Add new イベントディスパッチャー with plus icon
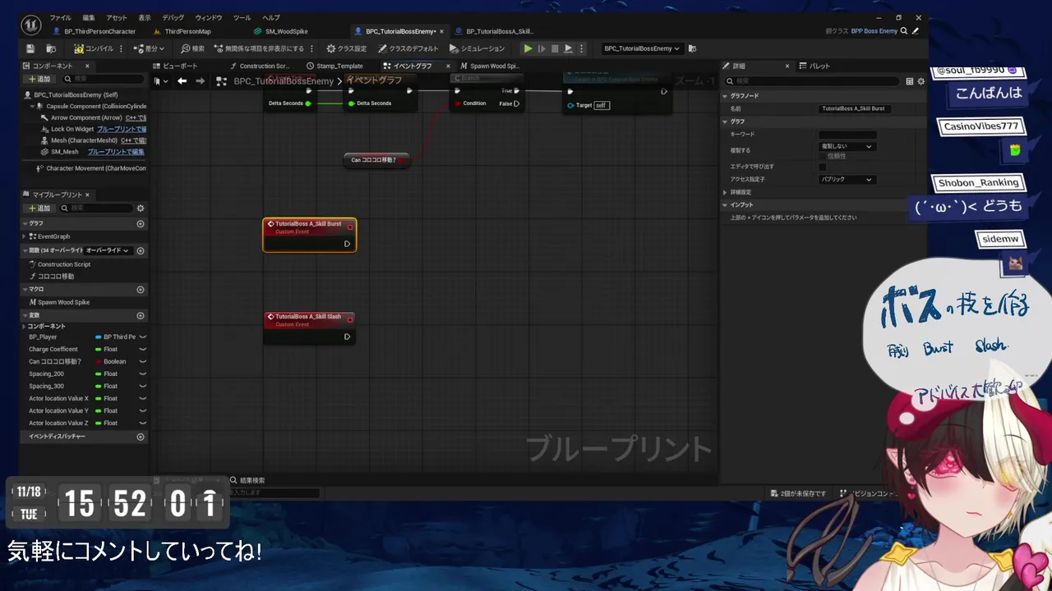 tap(141, 437)
